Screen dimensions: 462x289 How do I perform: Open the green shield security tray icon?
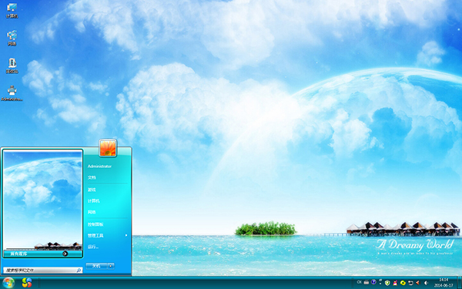coord(387,283)
